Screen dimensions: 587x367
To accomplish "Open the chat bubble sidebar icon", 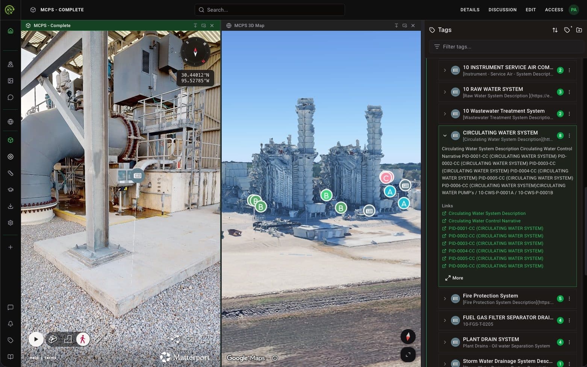I will point(11,97).
